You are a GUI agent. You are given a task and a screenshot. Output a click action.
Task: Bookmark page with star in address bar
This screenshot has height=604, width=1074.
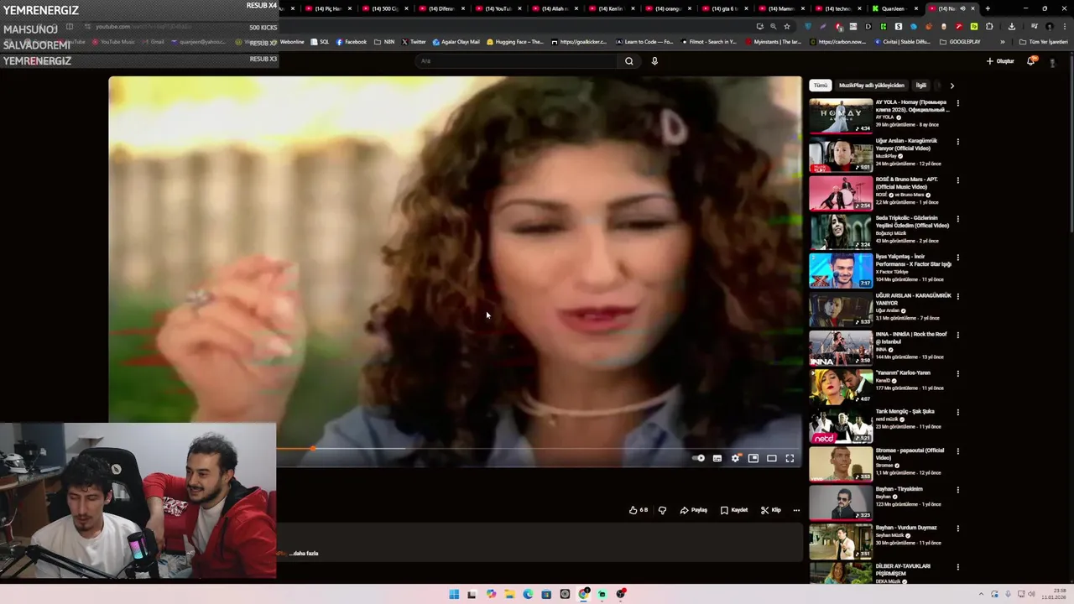tap(787, 26)
